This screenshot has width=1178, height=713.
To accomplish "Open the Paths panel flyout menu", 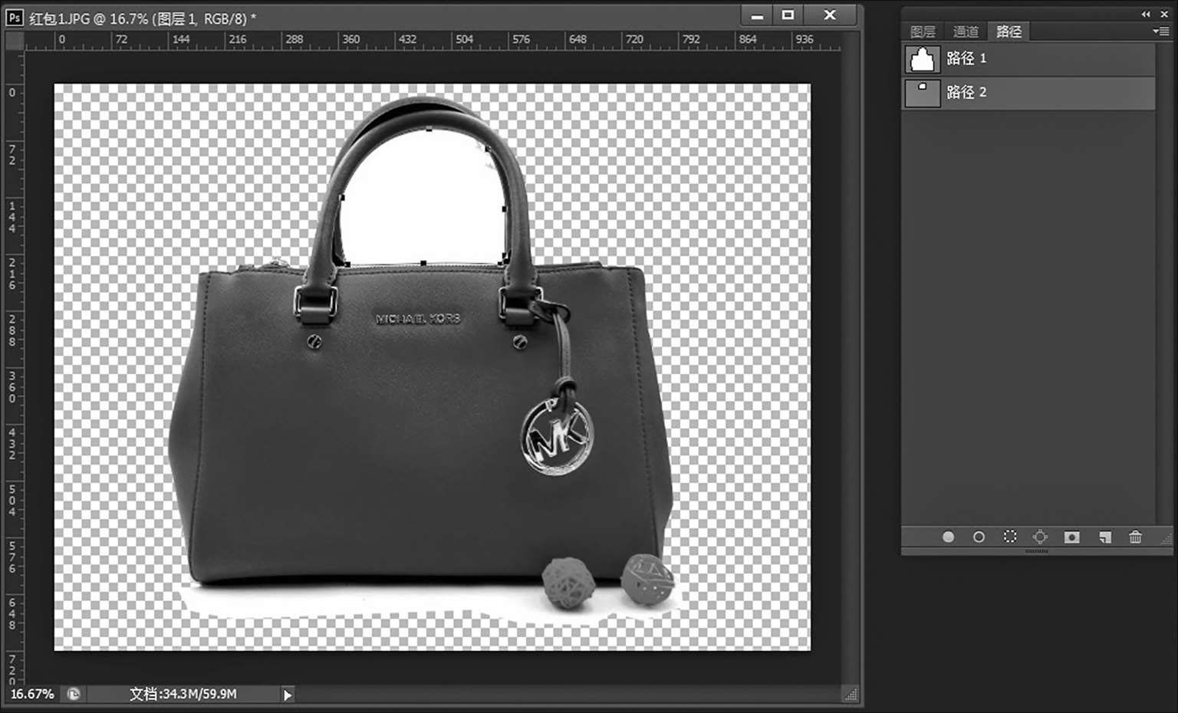I will pos(1160,31).
